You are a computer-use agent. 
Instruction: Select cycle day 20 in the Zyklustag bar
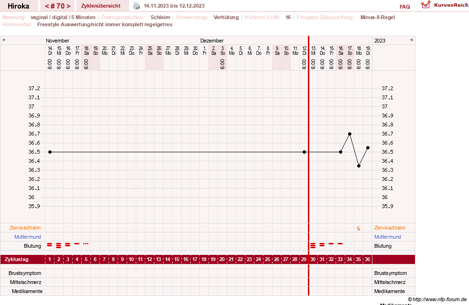(222, 259)
